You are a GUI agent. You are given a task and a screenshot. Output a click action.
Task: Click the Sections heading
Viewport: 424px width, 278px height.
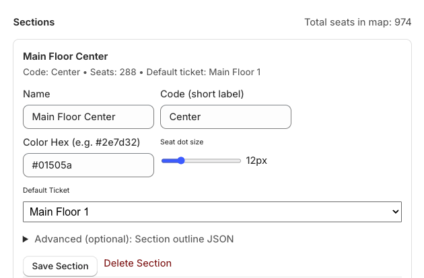coord(34,22)
